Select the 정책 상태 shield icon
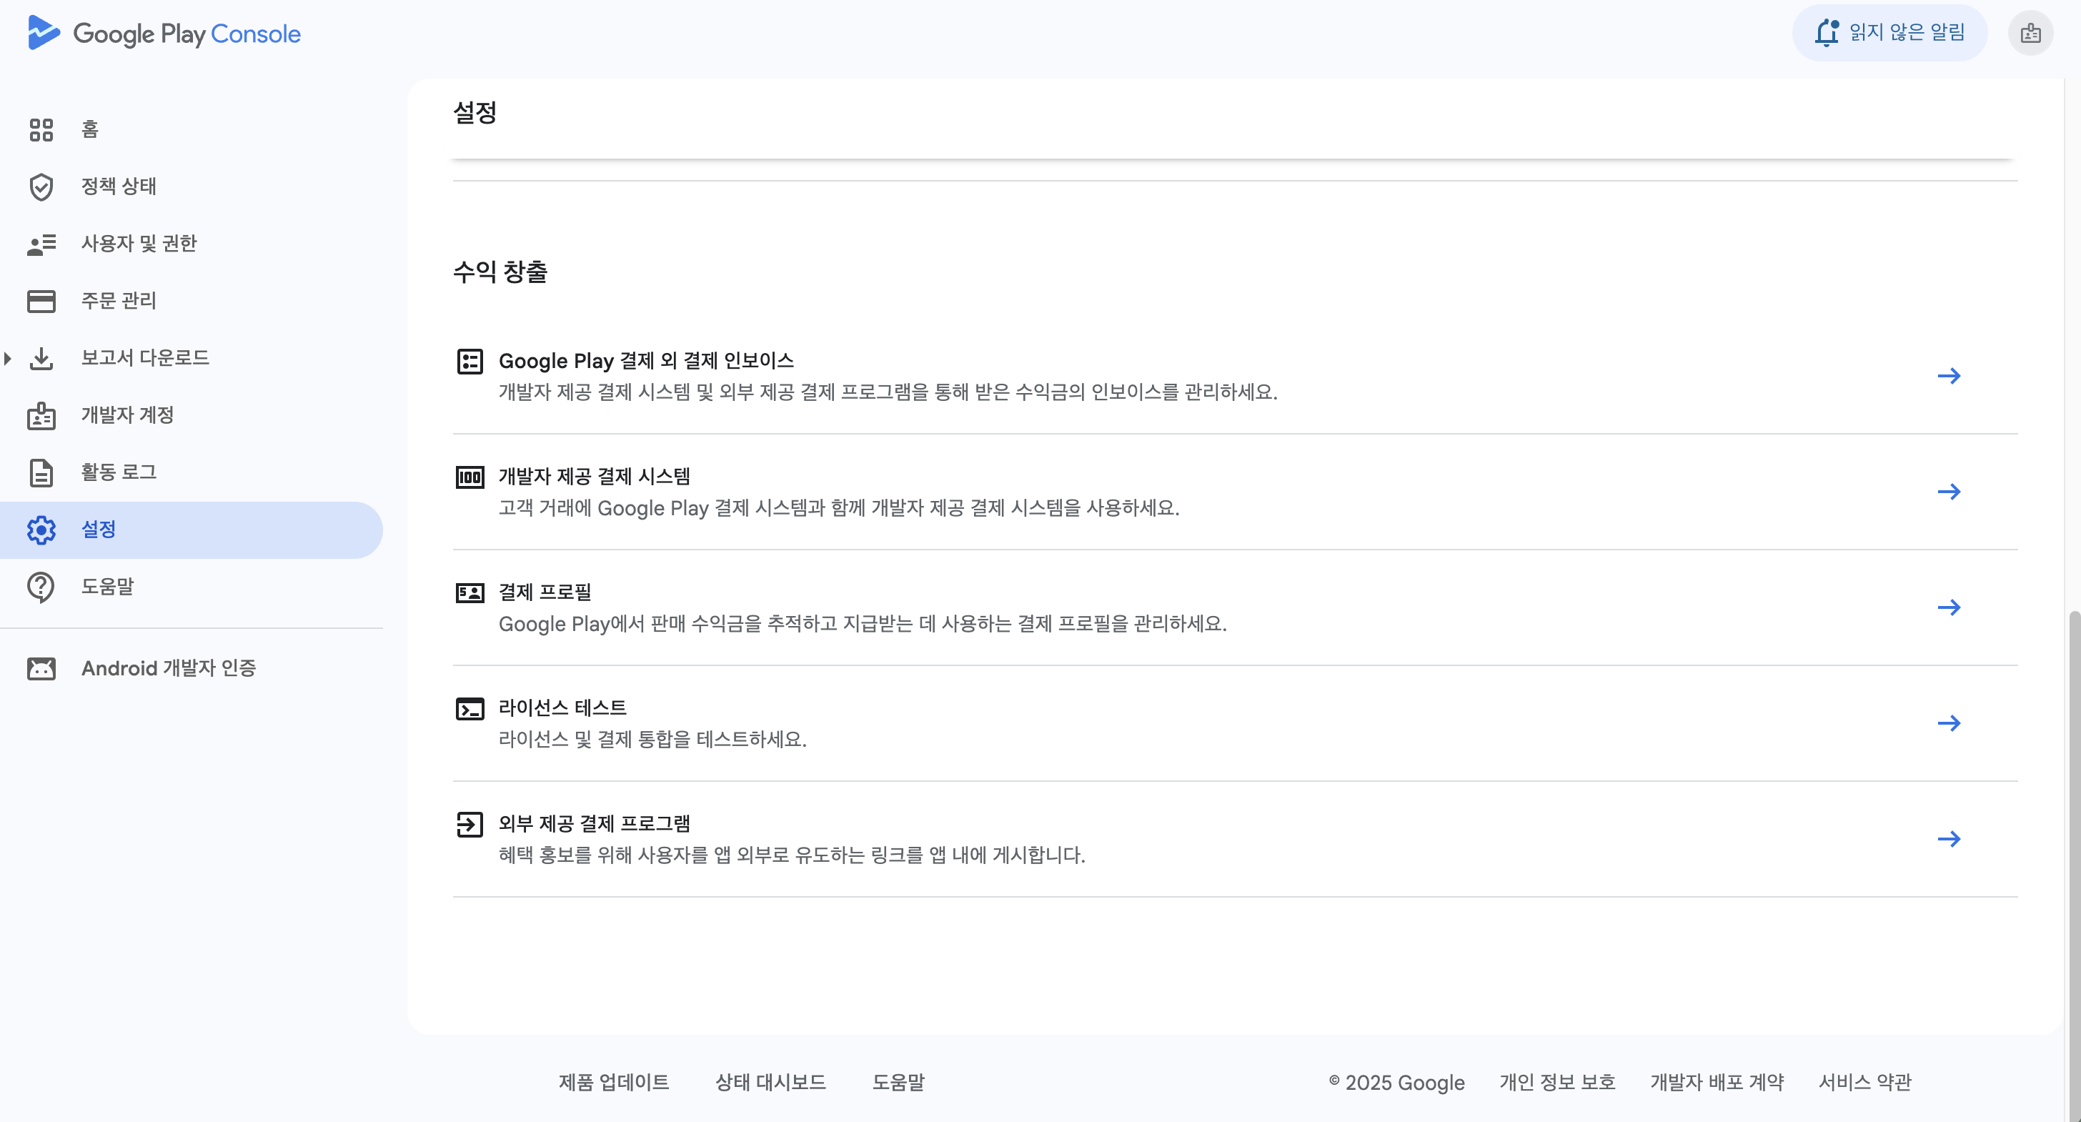Image resolution: width=2081 pixels, height=1122 pixels. (41, 187)
